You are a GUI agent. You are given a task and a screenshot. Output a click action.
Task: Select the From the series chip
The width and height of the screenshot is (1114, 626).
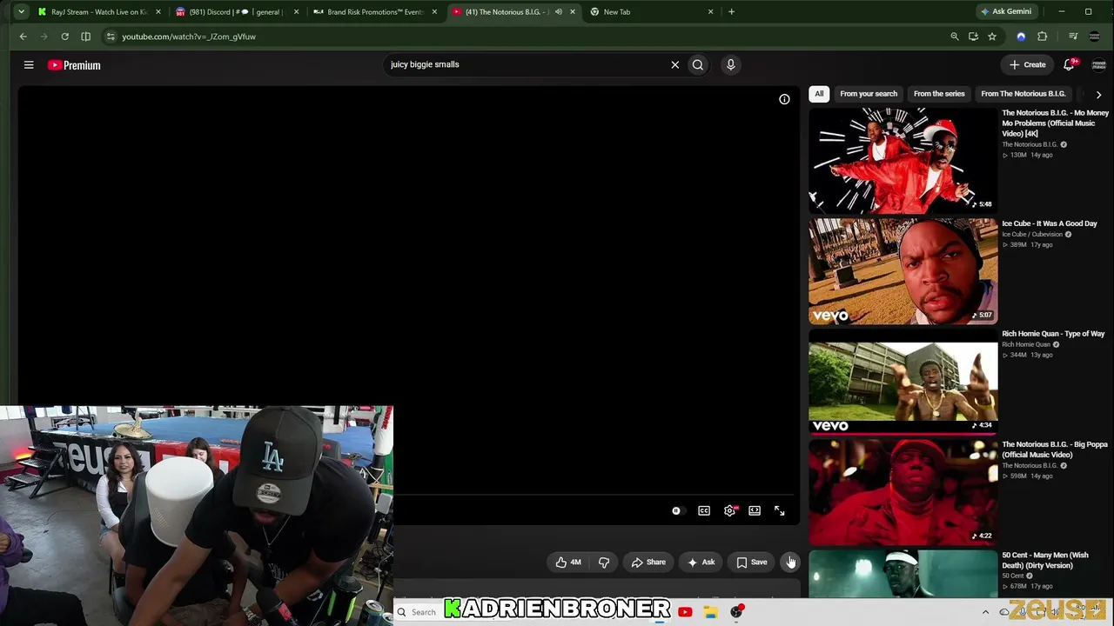939,94
